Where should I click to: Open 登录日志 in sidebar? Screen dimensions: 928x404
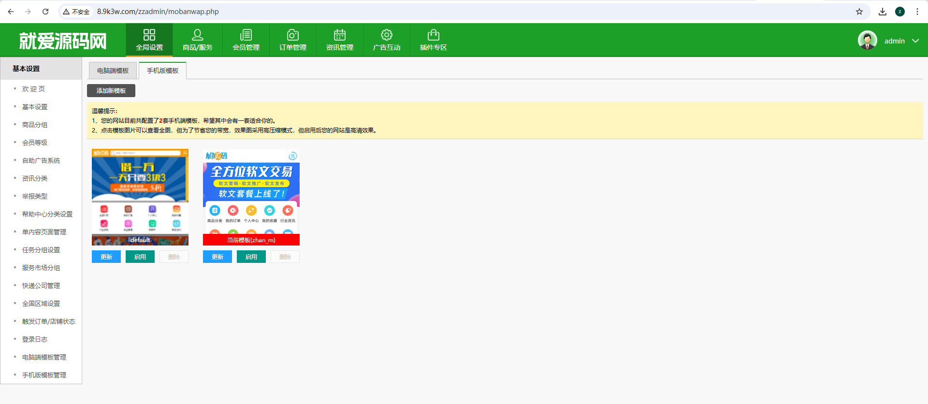point(35,339)
